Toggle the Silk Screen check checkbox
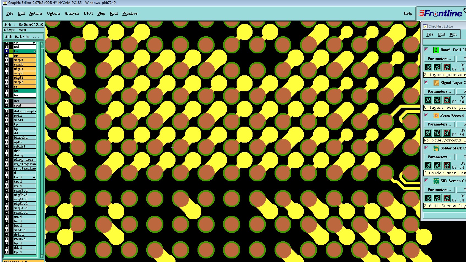 coord(426,180)
